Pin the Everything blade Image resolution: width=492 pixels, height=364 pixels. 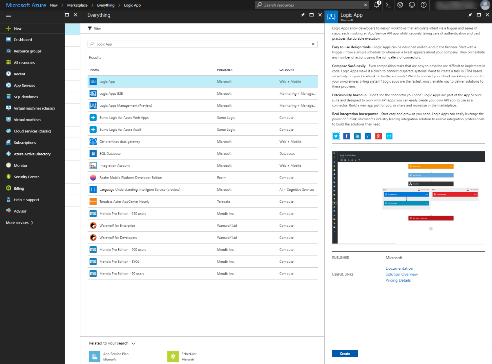[x=303, y=15]
